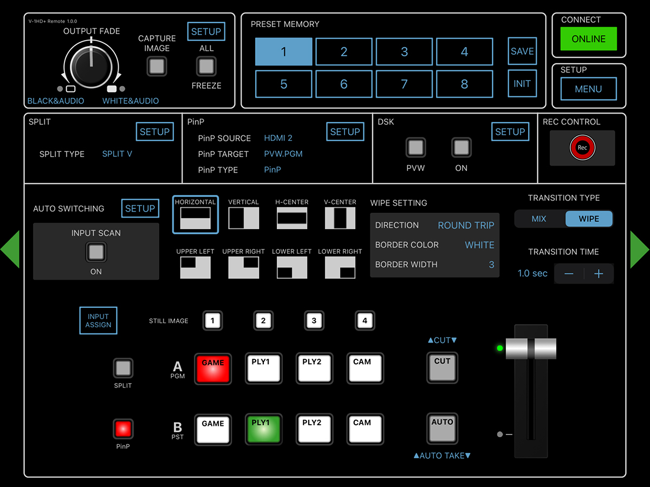The width and height of the screenshot is (650, 487).
Task: Go to next page with right green arrow
Action: point(640,249)
